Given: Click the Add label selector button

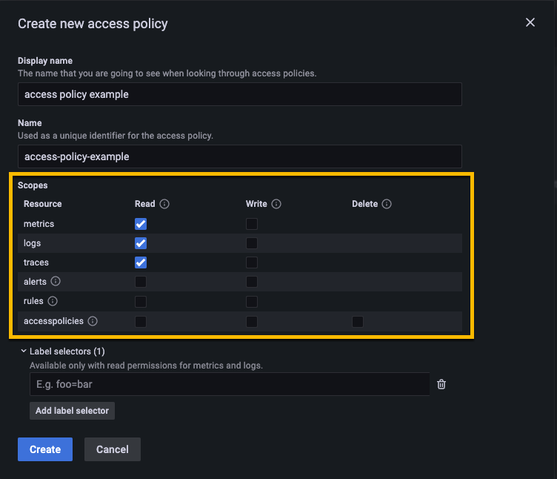Looking at the screenshot, I should click(x=72, y=411).
